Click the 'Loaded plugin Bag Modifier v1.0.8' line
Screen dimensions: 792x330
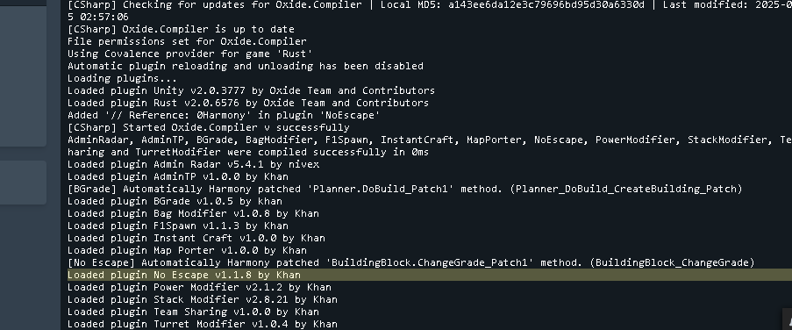(194, 213)
